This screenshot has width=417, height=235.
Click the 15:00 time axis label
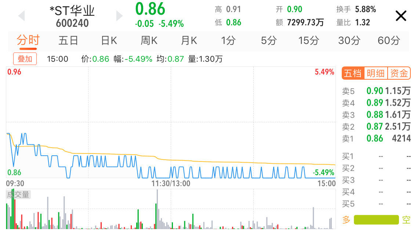coord(327,183)
